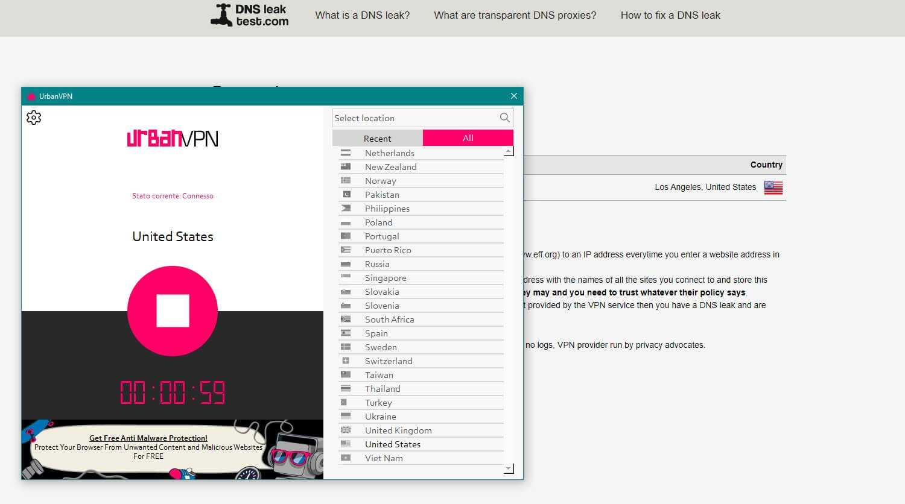Image resolution: width=905 pixels, height=504 pixels.
Task: Stop the VPN connection with the pink button
Action: pyautogui.click(x=173, y=311)
